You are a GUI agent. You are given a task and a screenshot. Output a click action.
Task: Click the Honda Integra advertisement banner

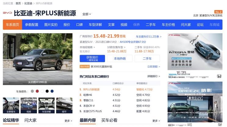195,56
